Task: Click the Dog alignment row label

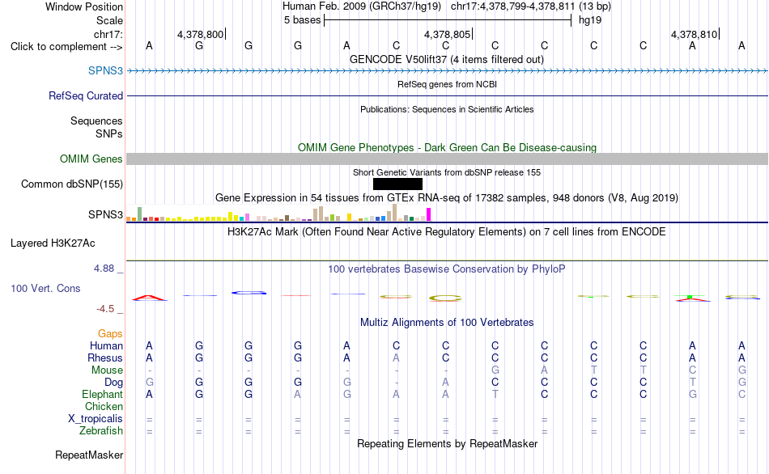Action: point(114,383)
